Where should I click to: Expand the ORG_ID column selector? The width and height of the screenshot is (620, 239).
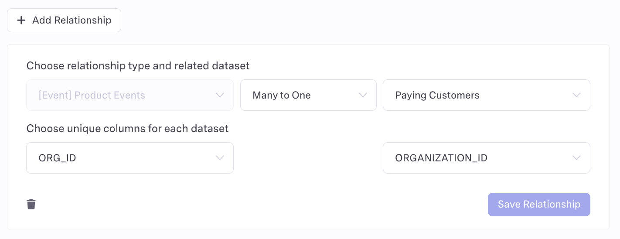(x=129, y=158)
